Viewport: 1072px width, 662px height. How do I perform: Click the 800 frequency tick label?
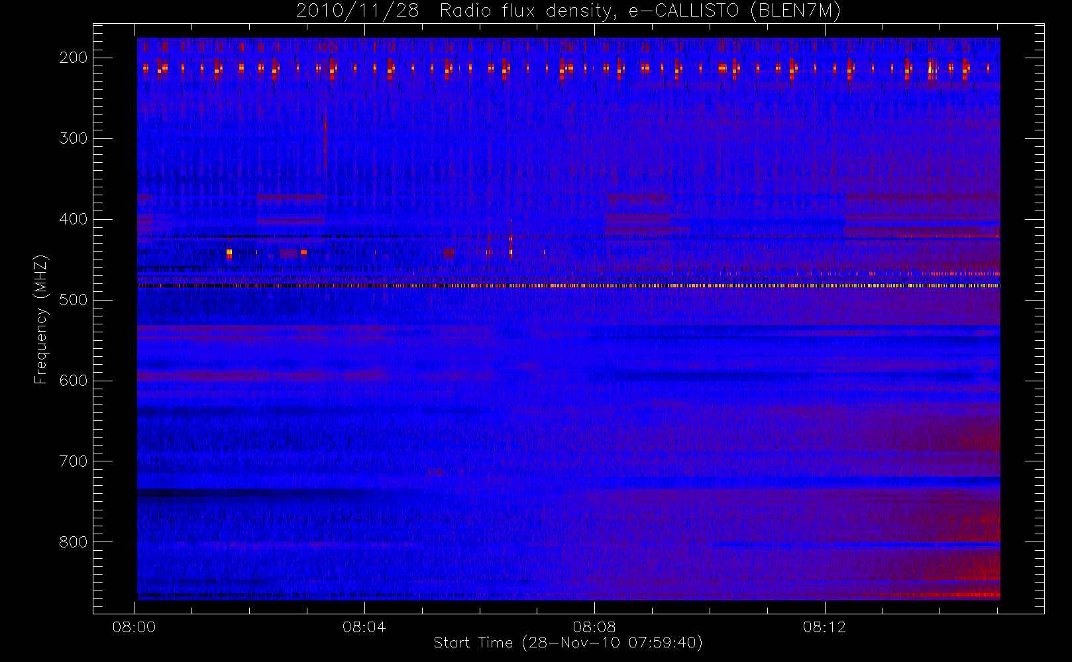[x=73, y=542]
